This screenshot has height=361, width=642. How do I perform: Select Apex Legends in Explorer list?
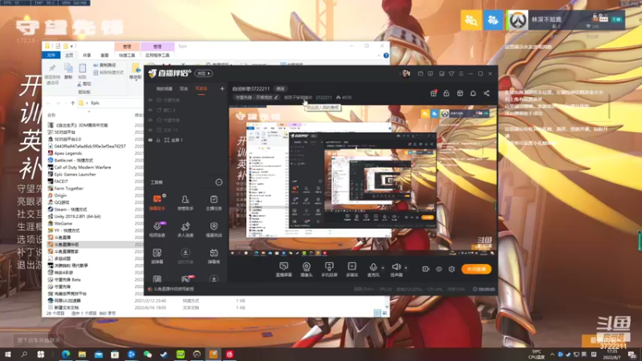(x=68, y=153)
